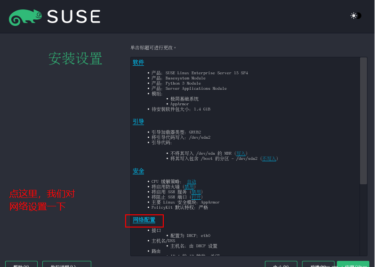
Task: Click the settings panel vertical scrollbar
Action: [363, 121]
